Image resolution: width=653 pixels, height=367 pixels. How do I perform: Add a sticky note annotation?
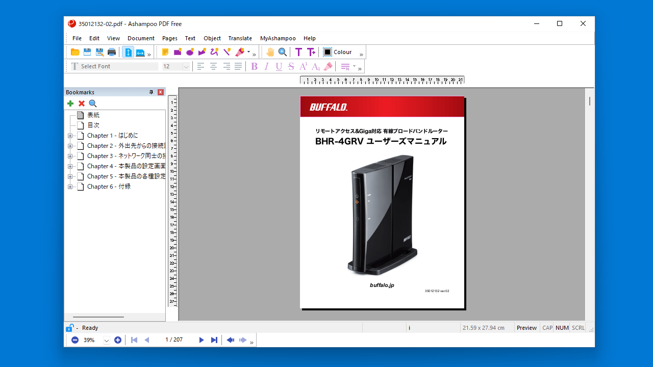165,52
